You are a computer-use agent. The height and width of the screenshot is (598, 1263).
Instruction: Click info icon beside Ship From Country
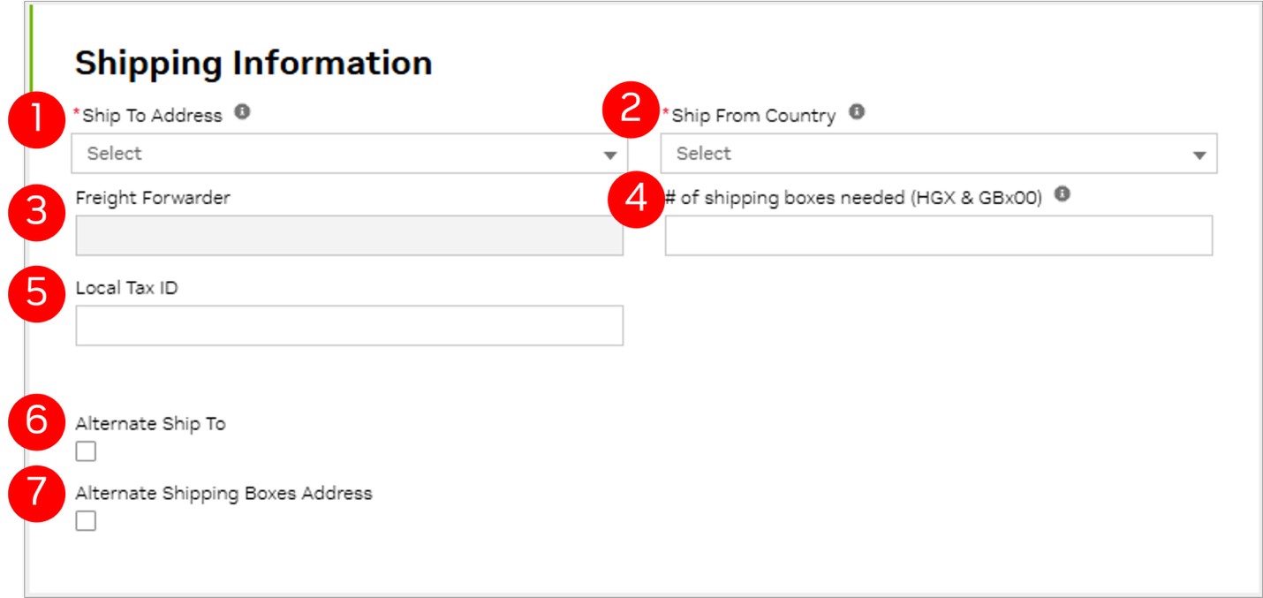(856, 112)
